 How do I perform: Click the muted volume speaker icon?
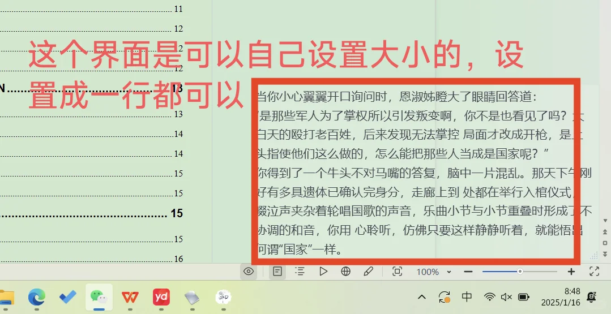[506, 297]
